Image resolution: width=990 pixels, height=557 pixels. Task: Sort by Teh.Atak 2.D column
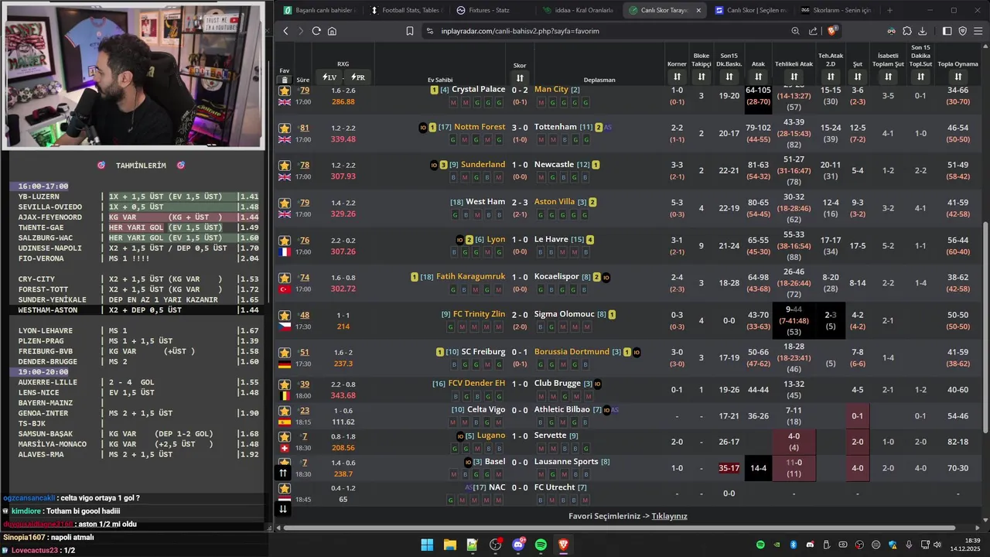click(831, 77)
